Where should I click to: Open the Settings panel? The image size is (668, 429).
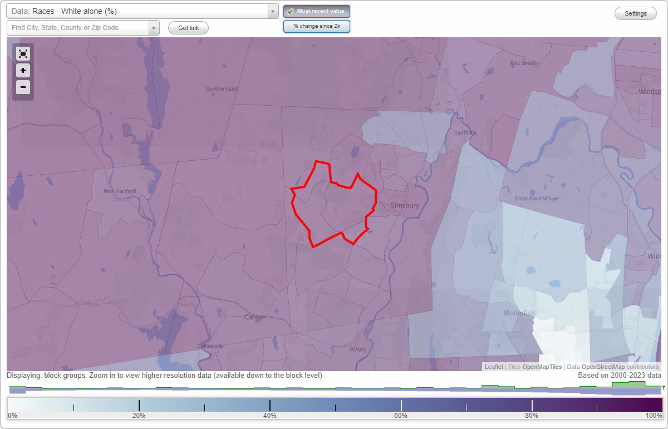635,13
